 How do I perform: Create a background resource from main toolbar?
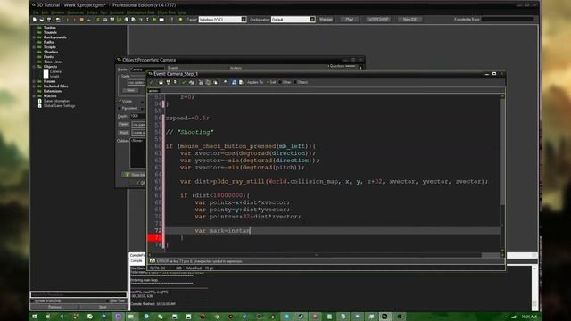(112, 20)
